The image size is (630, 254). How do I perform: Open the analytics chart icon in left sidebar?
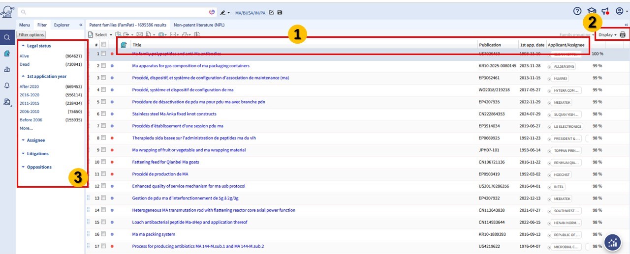point(7,69)
